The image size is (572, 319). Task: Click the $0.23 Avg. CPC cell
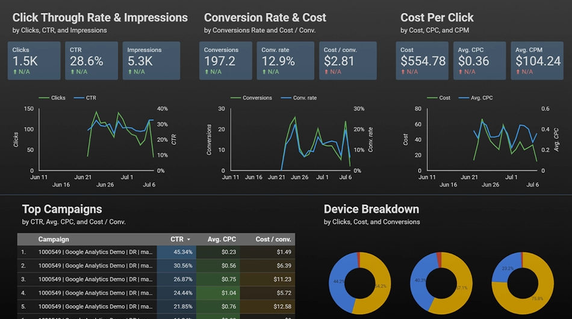(218, 252)
